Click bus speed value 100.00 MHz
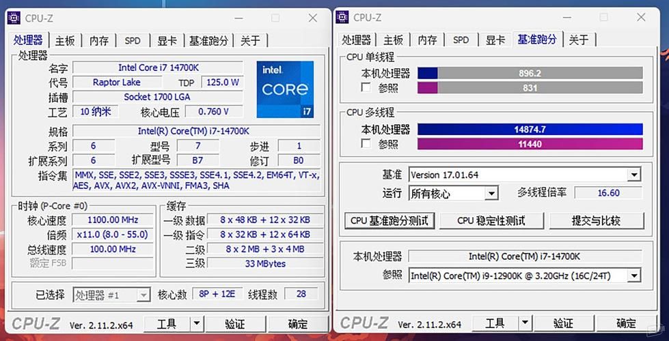The height and width of the screenshot is (341, 669). click(113, 249)
